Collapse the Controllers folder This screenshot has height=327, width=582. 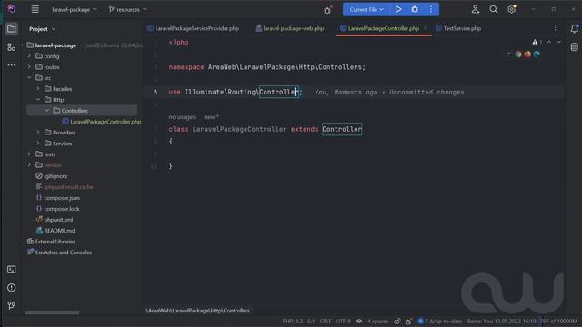click(46, 111)
